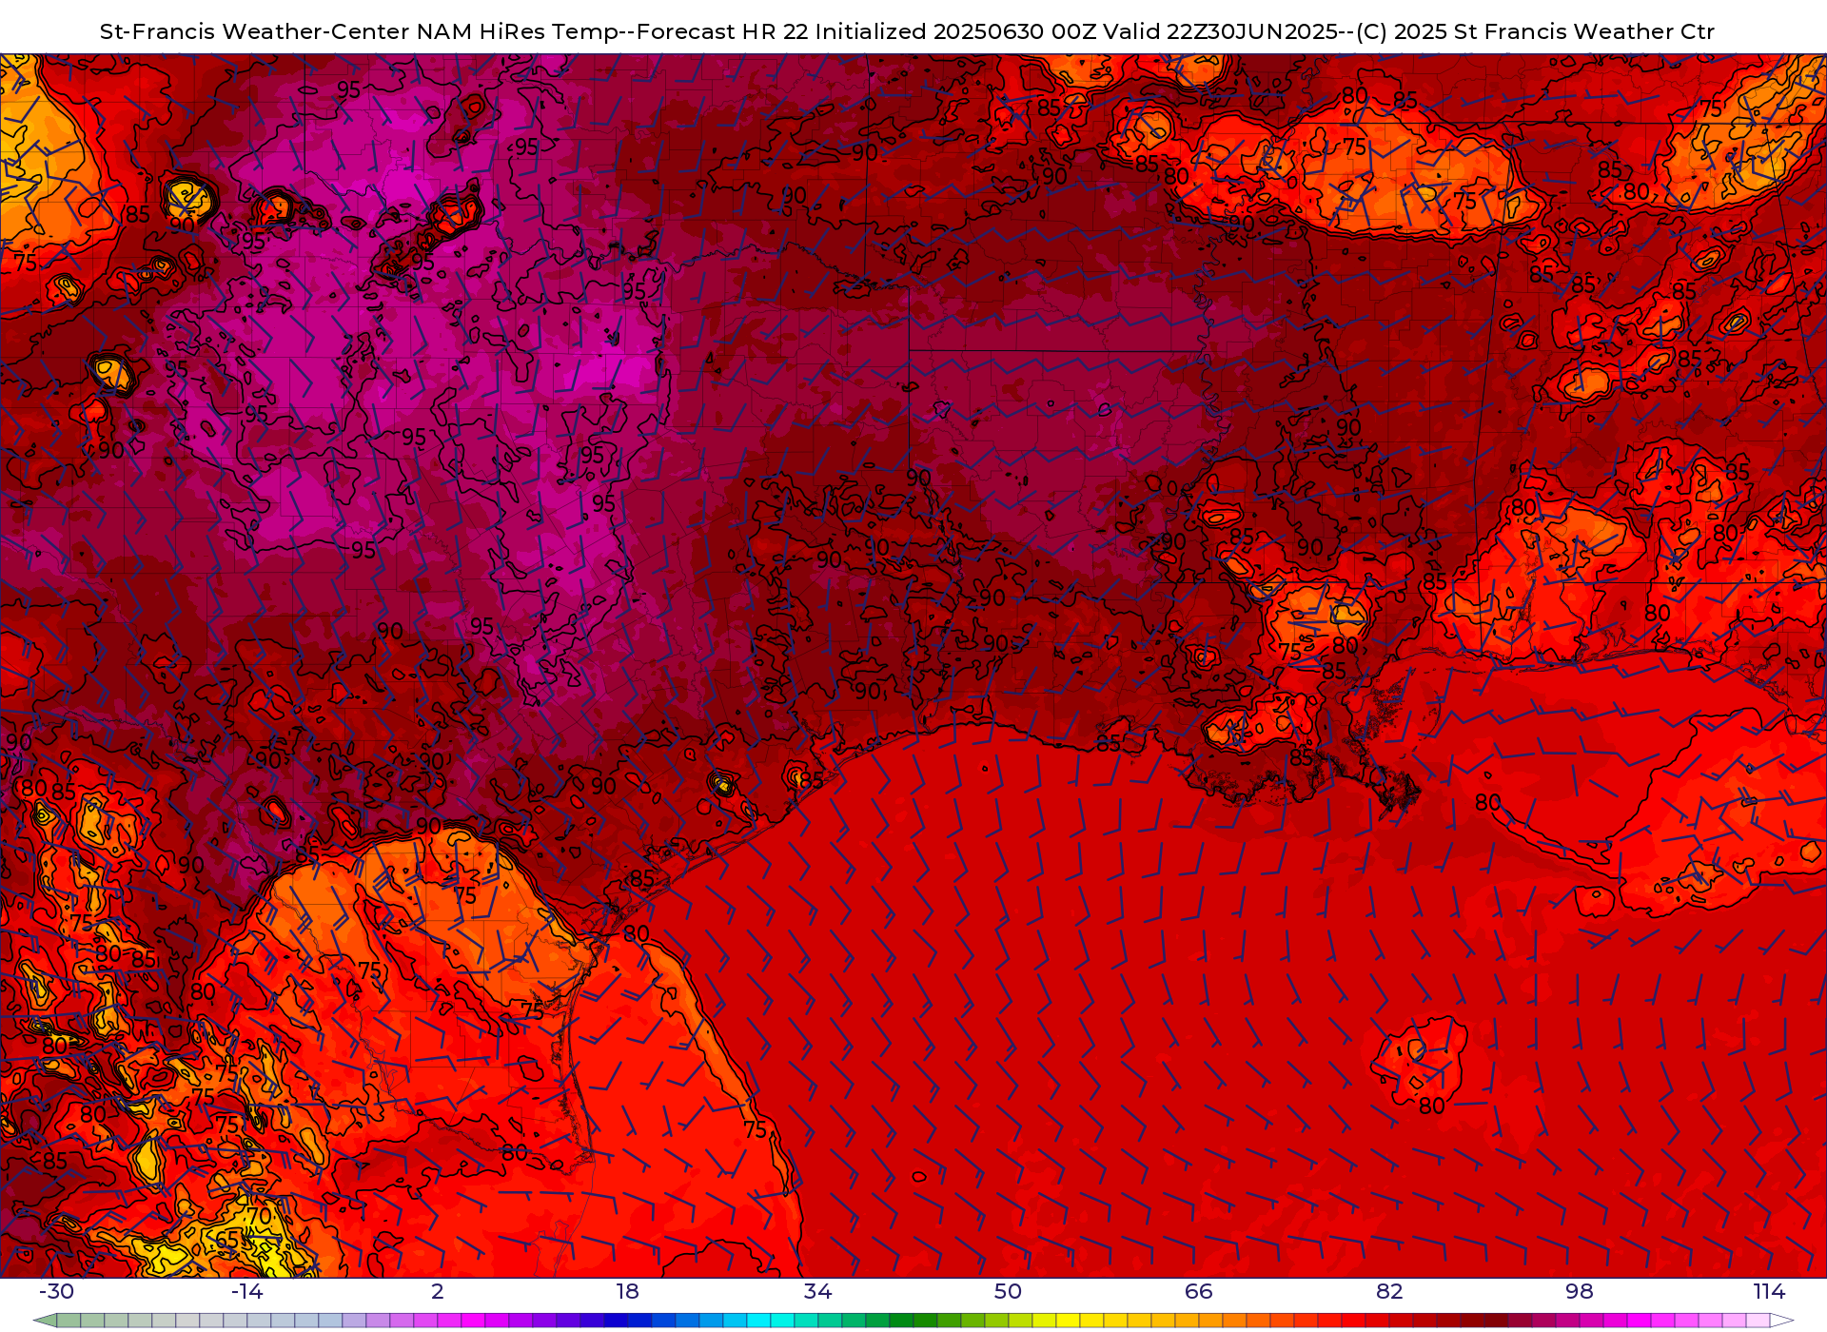The height and width of the screenshot is (1332, 1827).
Task: Click the forecast title text at top
Action: click(907, 31)
